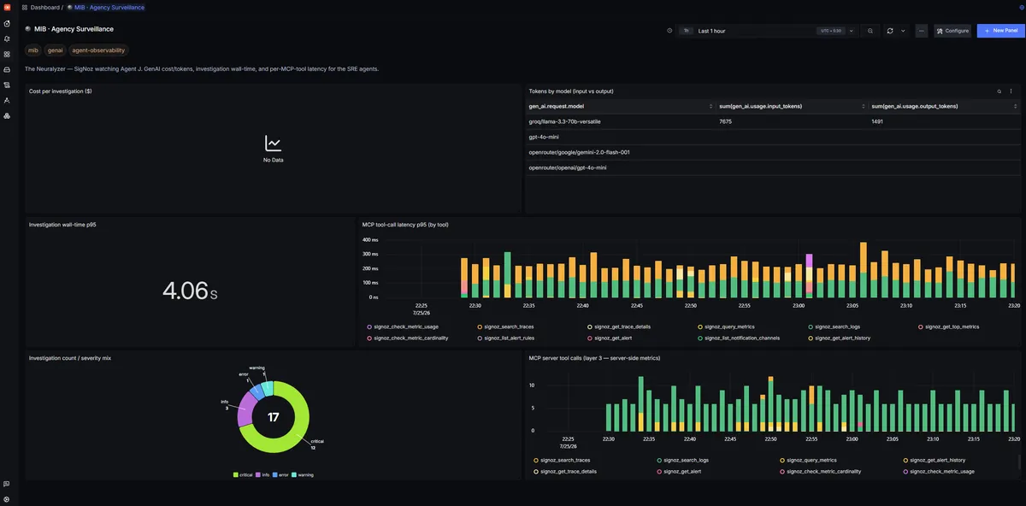
Task: Sort by the gen_ai.request.model column
Action: click(621, 106)
